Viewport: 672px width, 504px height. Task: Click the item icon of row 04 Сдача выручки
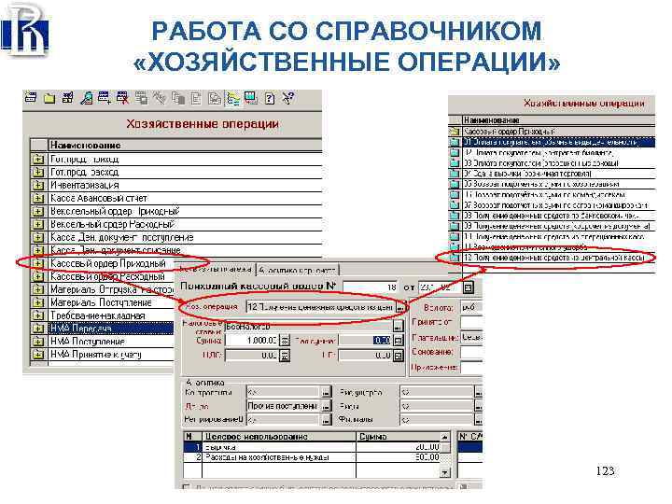[x=455, y=174]
